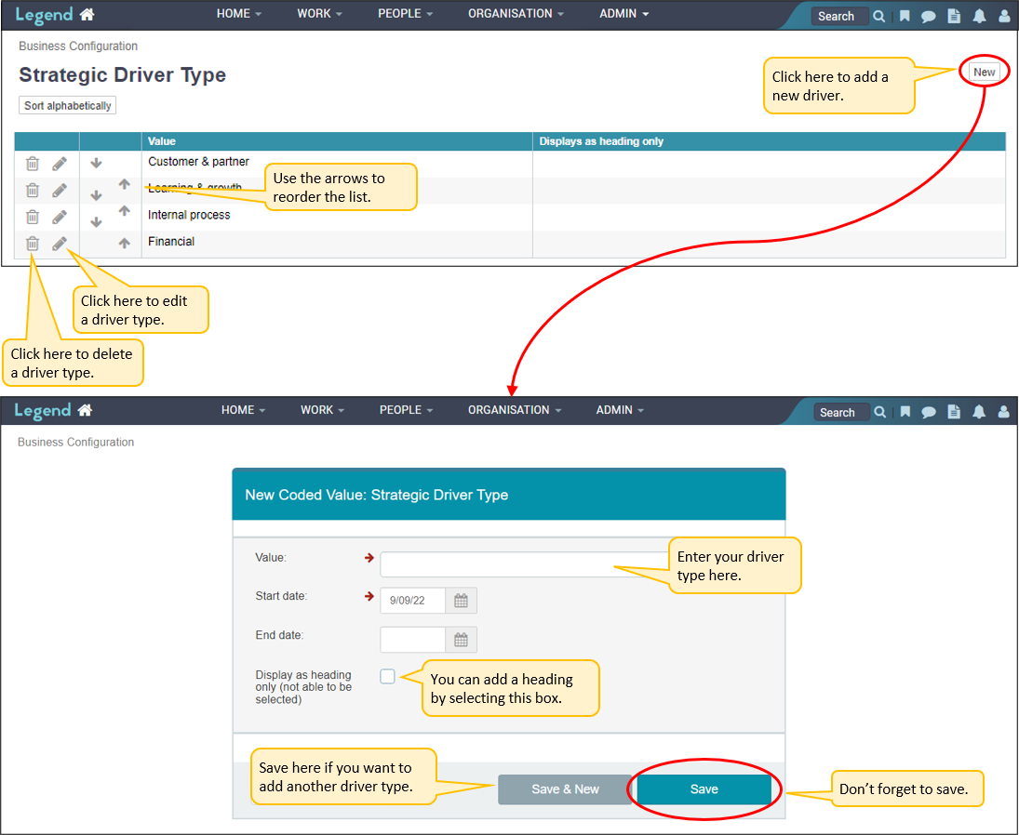Select PEOPLE menu in lower navigation bar
The image size is (1019, 835).
pos(407,410)
